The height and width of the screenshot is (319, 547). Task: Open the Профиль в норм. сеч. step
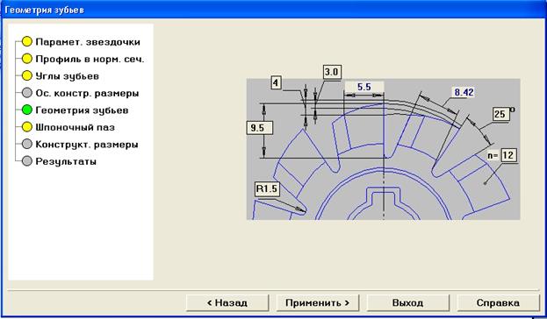[x=90, y=60]
